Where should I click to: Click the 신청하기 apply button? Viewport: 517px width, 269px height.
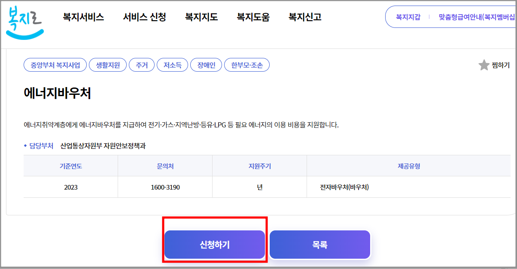(214, 245)
